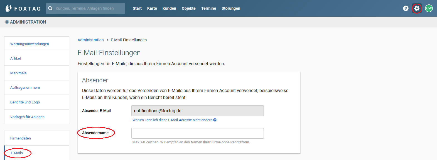Go to the Karte page
The width and height of the screenshot is (437, 160).
point(152,8)
